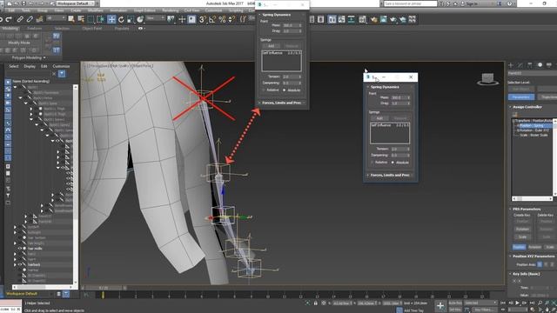
Task: Collapse the PRS Parameters rollout
Action: [527, 209]
